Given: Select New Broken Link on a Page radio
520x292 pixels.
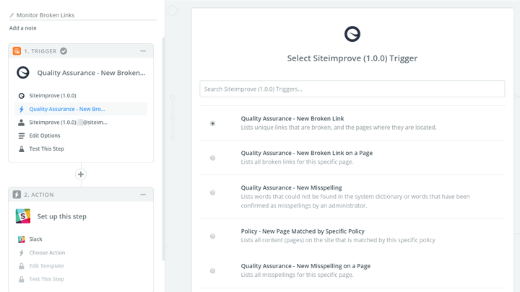Looking at the screenshot, I should 212,158.
